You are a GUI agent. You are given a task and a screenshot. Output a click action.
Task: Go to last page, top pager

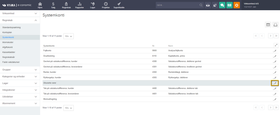[276, 36]
